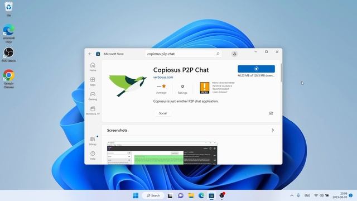Click the search magnifier in Store search box
The height and width of the screenshot is (201, 357).
pos(218,54)
